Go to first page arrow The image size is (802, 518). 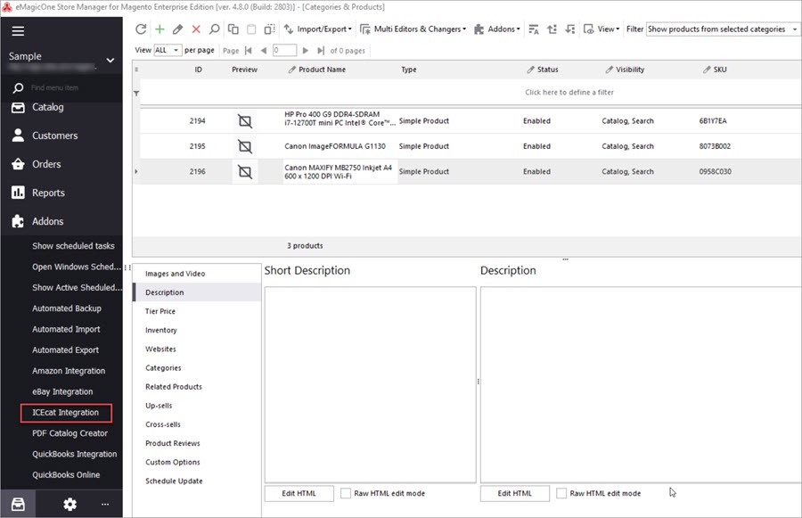[x=249, y=50]
